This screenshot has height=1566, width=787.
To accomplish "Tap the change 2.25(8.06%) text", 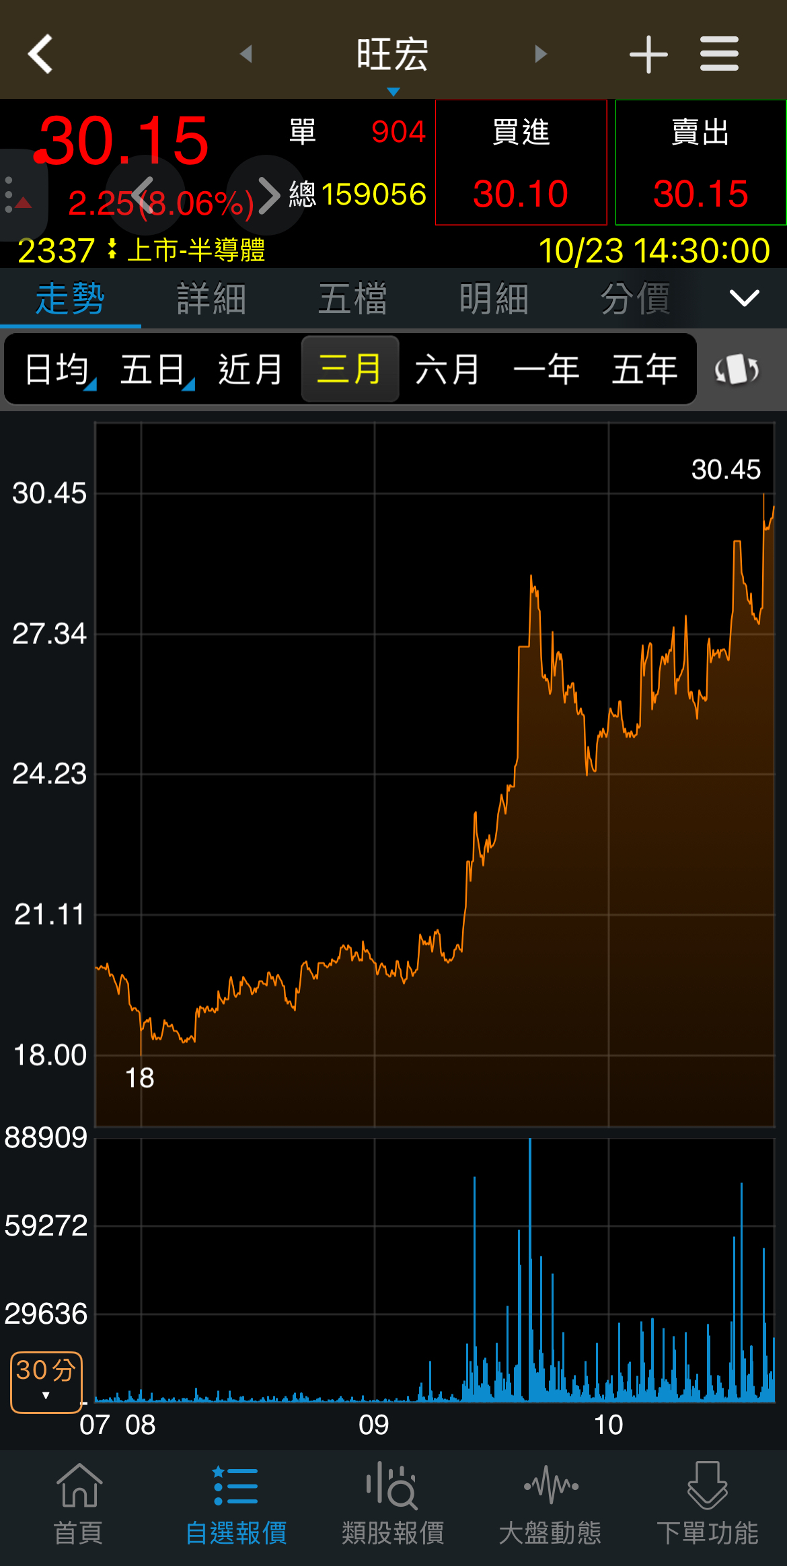I will [x=161, y=203].
